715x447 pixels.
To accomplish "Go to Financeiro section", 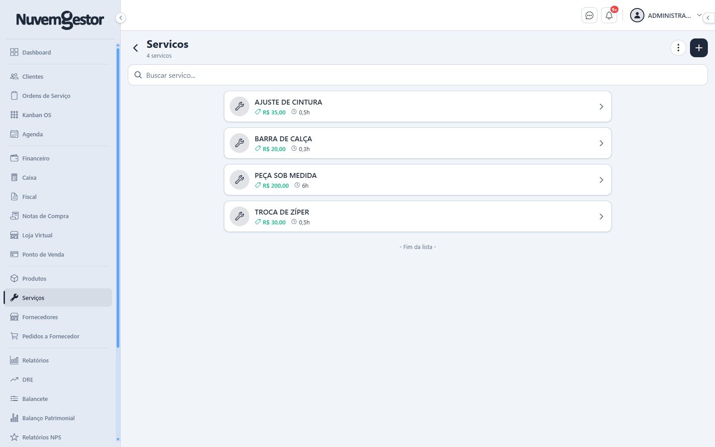I will coord(58,158).
